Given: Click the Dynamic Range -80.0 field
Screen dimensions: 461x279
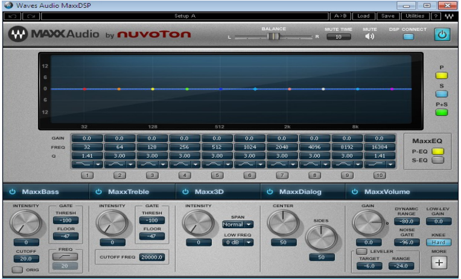Looking at the screenshot, I should pyautogui.click(x=407, y=221).
